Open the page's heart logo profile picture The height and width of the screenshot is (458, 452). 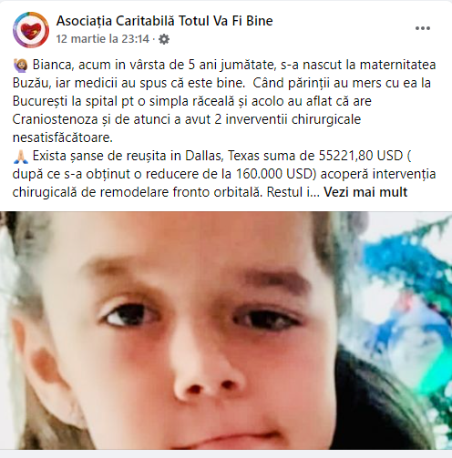tap(31, 30)
